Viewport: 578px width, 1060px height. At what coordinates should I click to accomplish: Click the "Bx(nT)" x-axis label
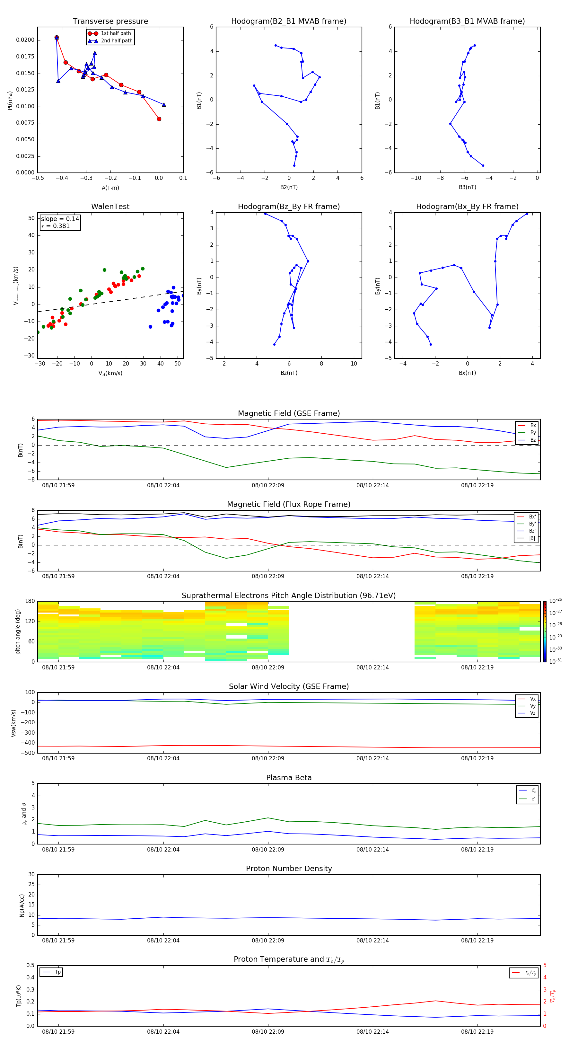coord(467,373)
